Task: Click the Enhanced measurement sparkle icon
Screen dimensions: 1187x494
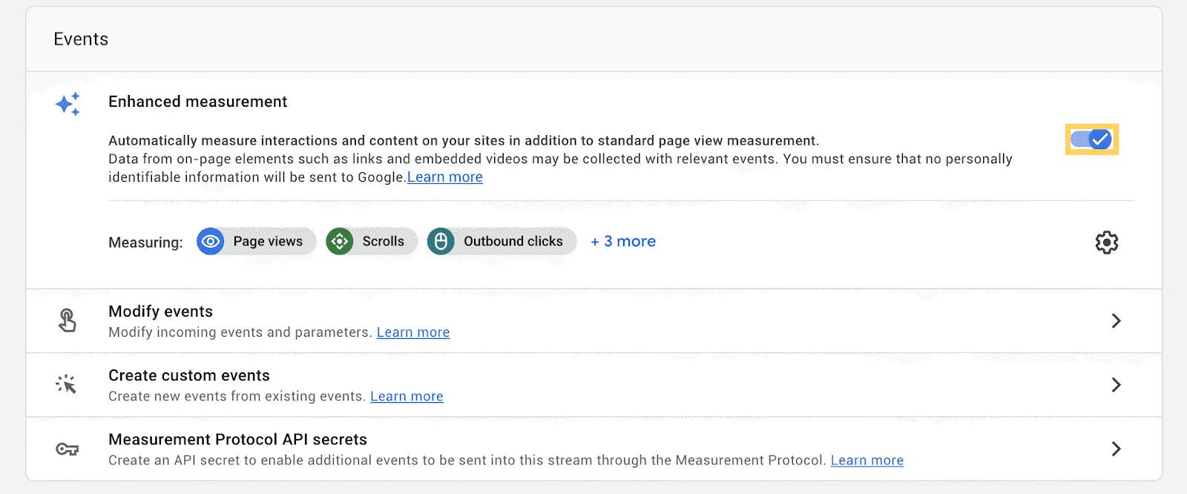Action: click(x=68, y=105)
